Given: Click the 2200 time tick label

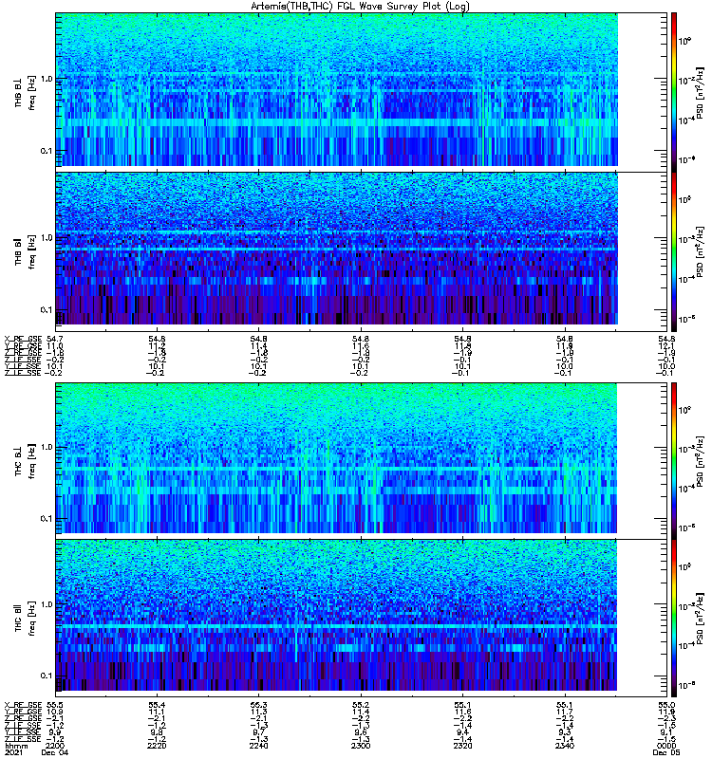Looking at the screenshot, I should 55,746.
